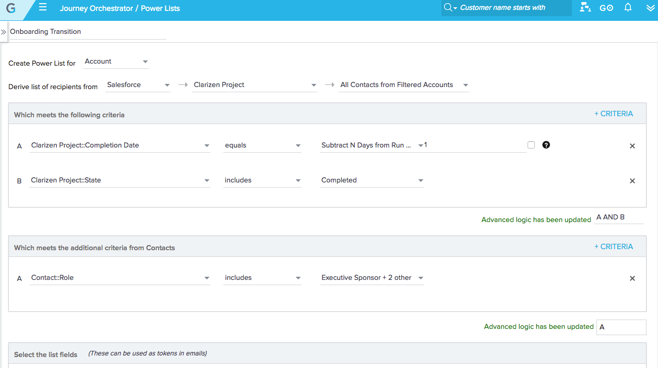Edit the Contacts advanced logic field showing A
The image size is (658, 368).
(621, 327)
